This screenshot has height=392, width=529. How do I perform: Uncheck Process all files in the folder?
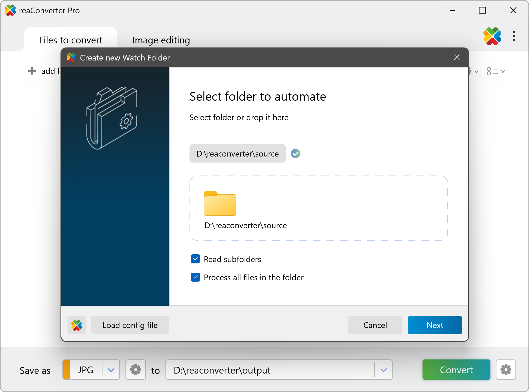[195, 277]
